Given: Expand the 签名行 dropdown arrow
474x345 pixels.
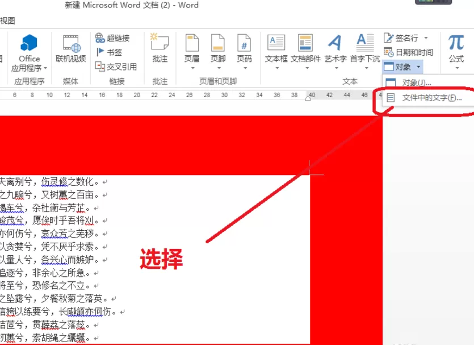Looking at the screenshot, I should coord(426,38).
